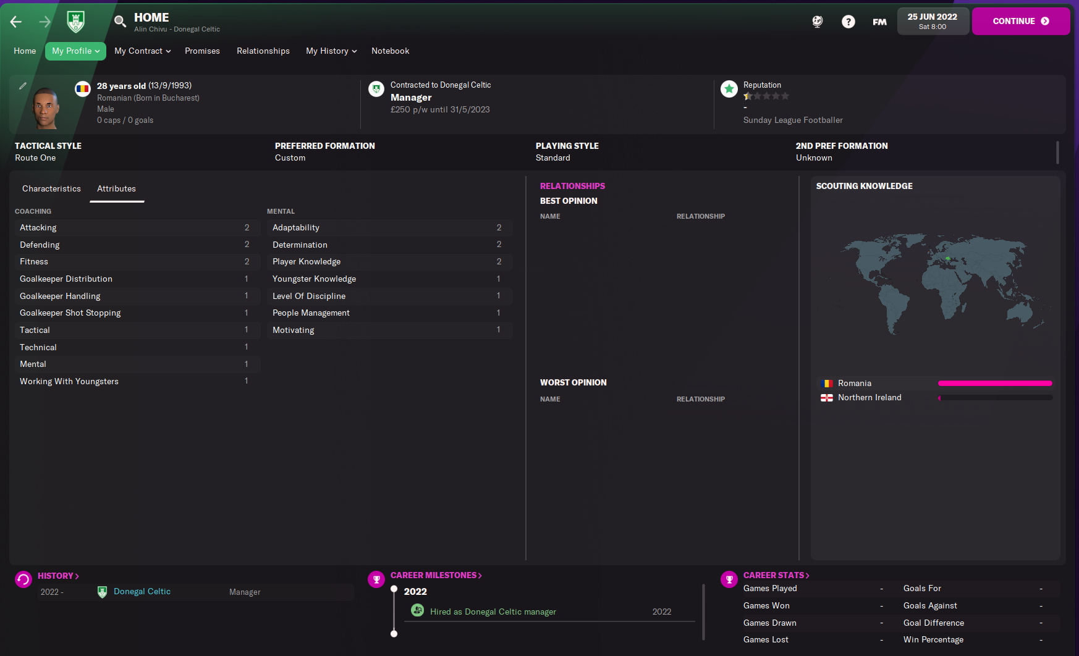Expand the My Profile dropdown
Screen dimensions: 1079x656
click(x=75, y=51)
